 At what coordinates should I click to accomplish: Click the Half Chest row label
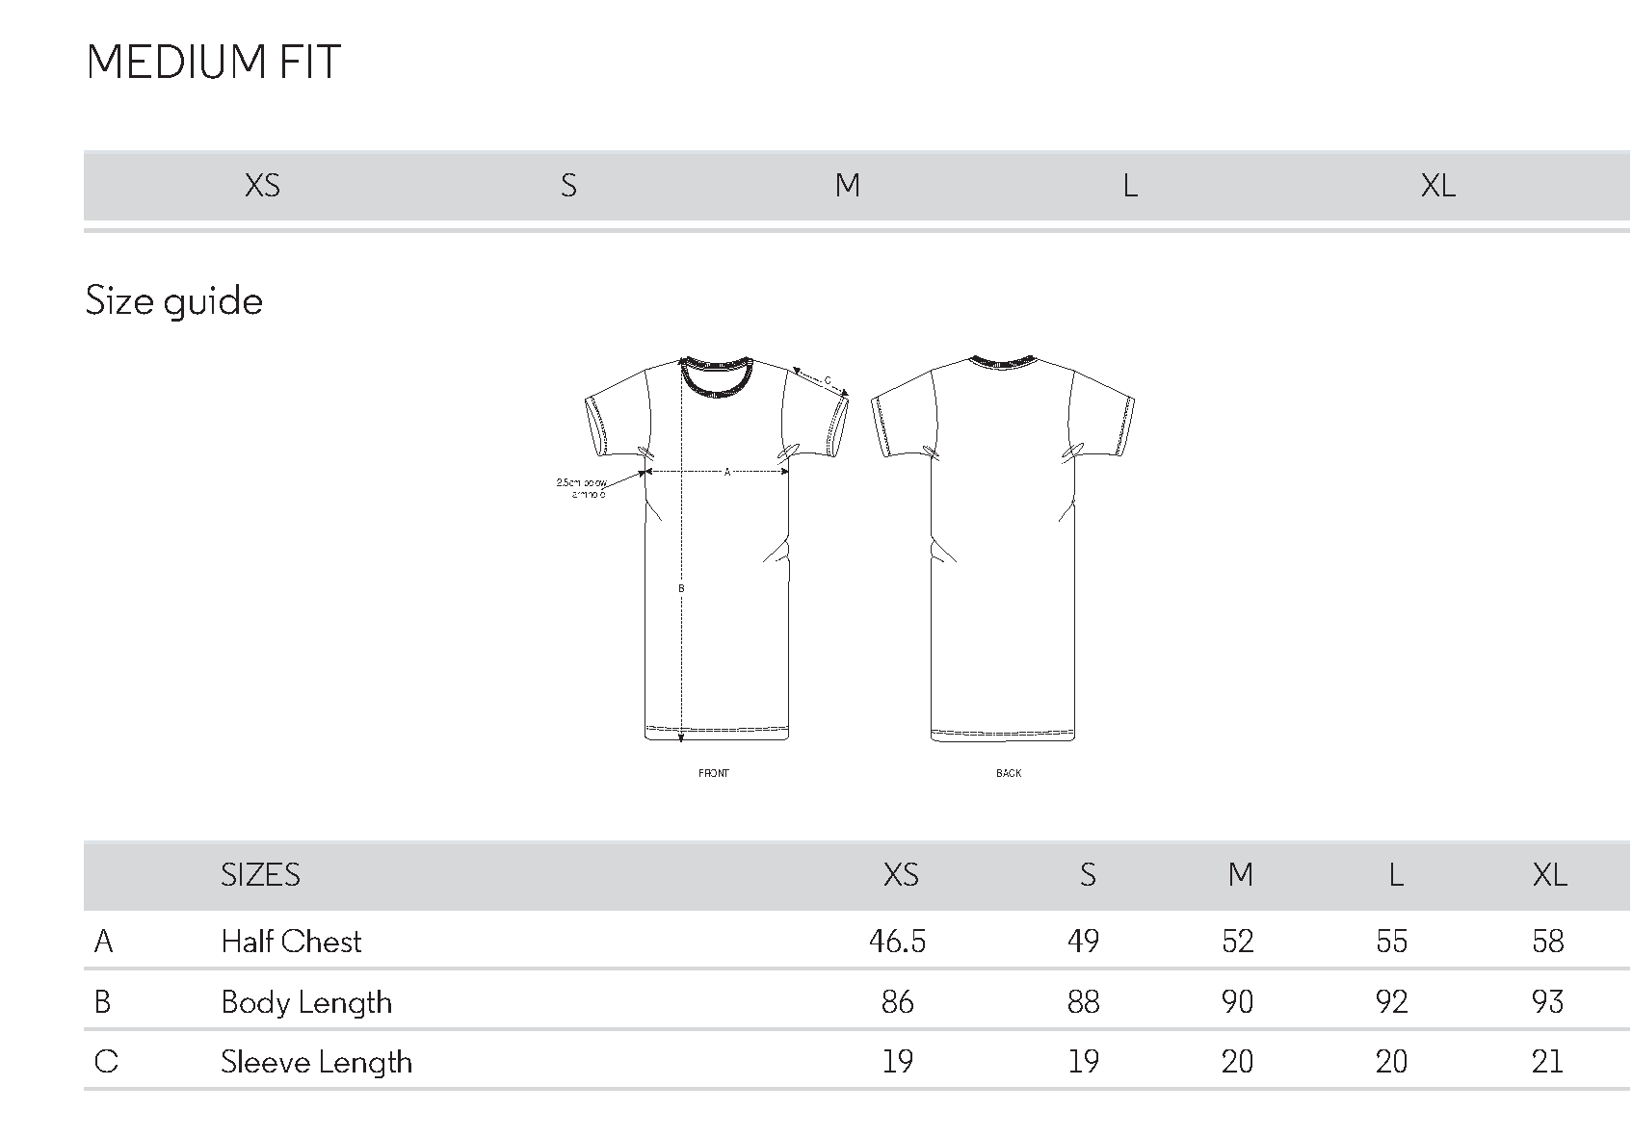(x=291, y=941)
